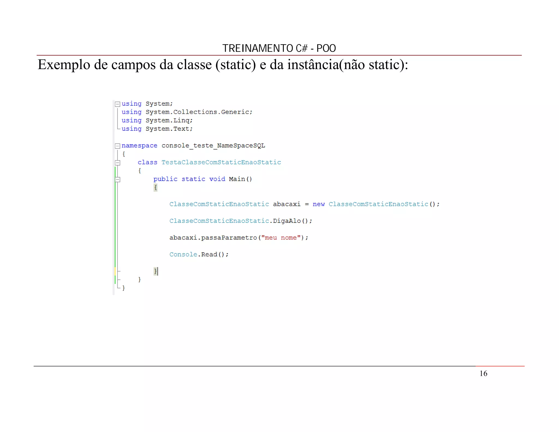Click the namespace keyword
The image size is (559, 432).
(139, 146)
